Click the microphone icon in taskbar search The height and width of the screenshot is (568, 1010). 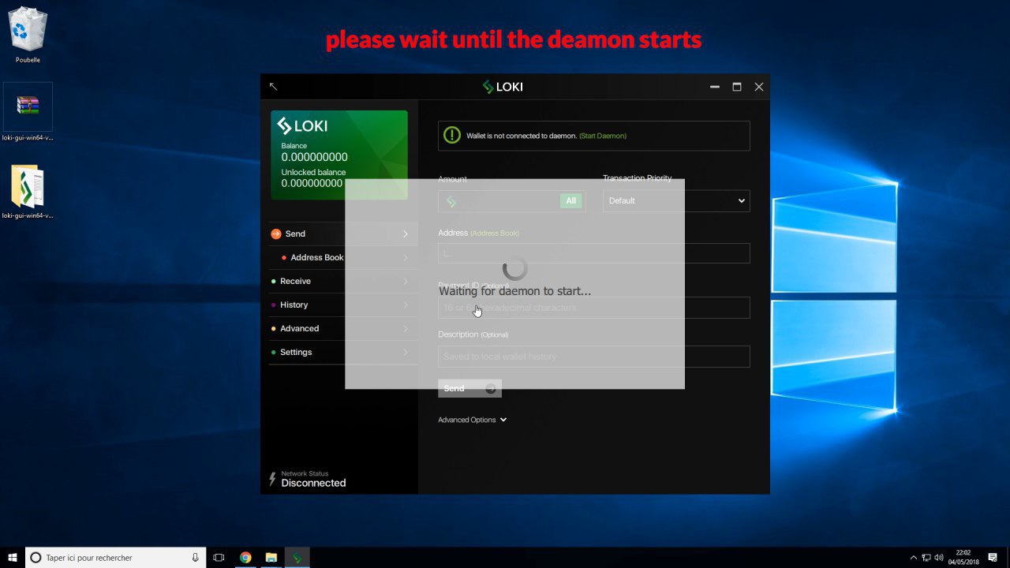[x=195, y=558]
